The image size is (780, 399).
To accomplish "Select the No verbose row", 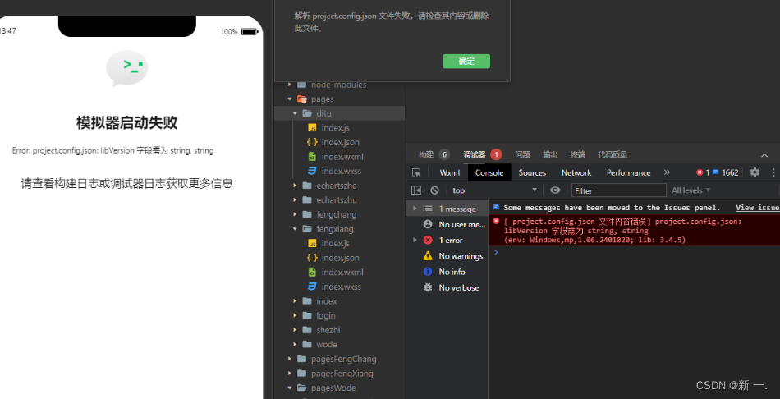I will pyautogui.click(x=447, y=287).
